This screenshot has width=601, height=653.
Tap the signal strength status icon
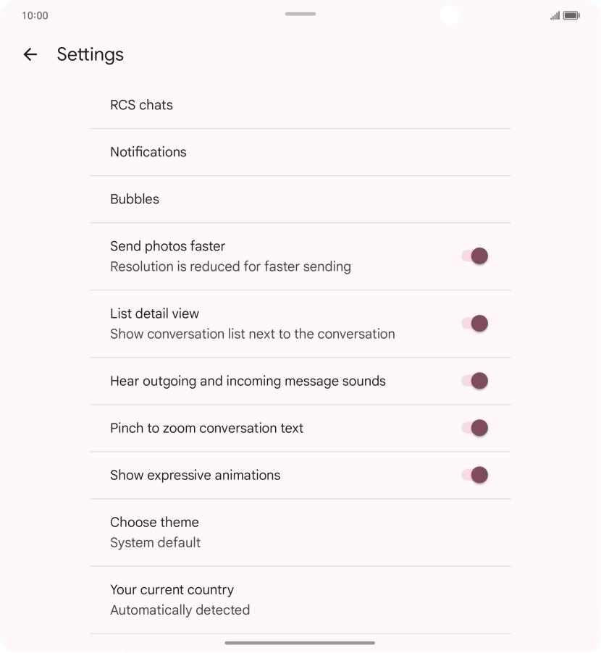click(555, 15)
